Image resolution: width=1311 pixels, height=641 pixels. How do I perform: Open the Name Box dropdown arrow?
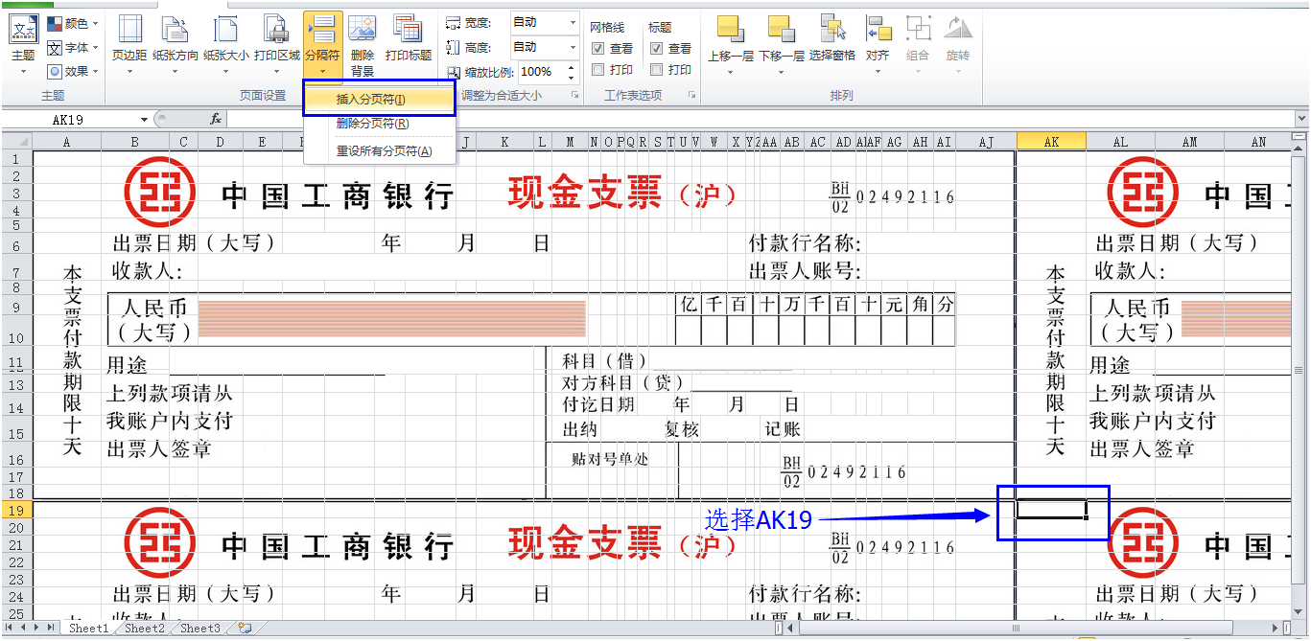click(x=145, y=120)
